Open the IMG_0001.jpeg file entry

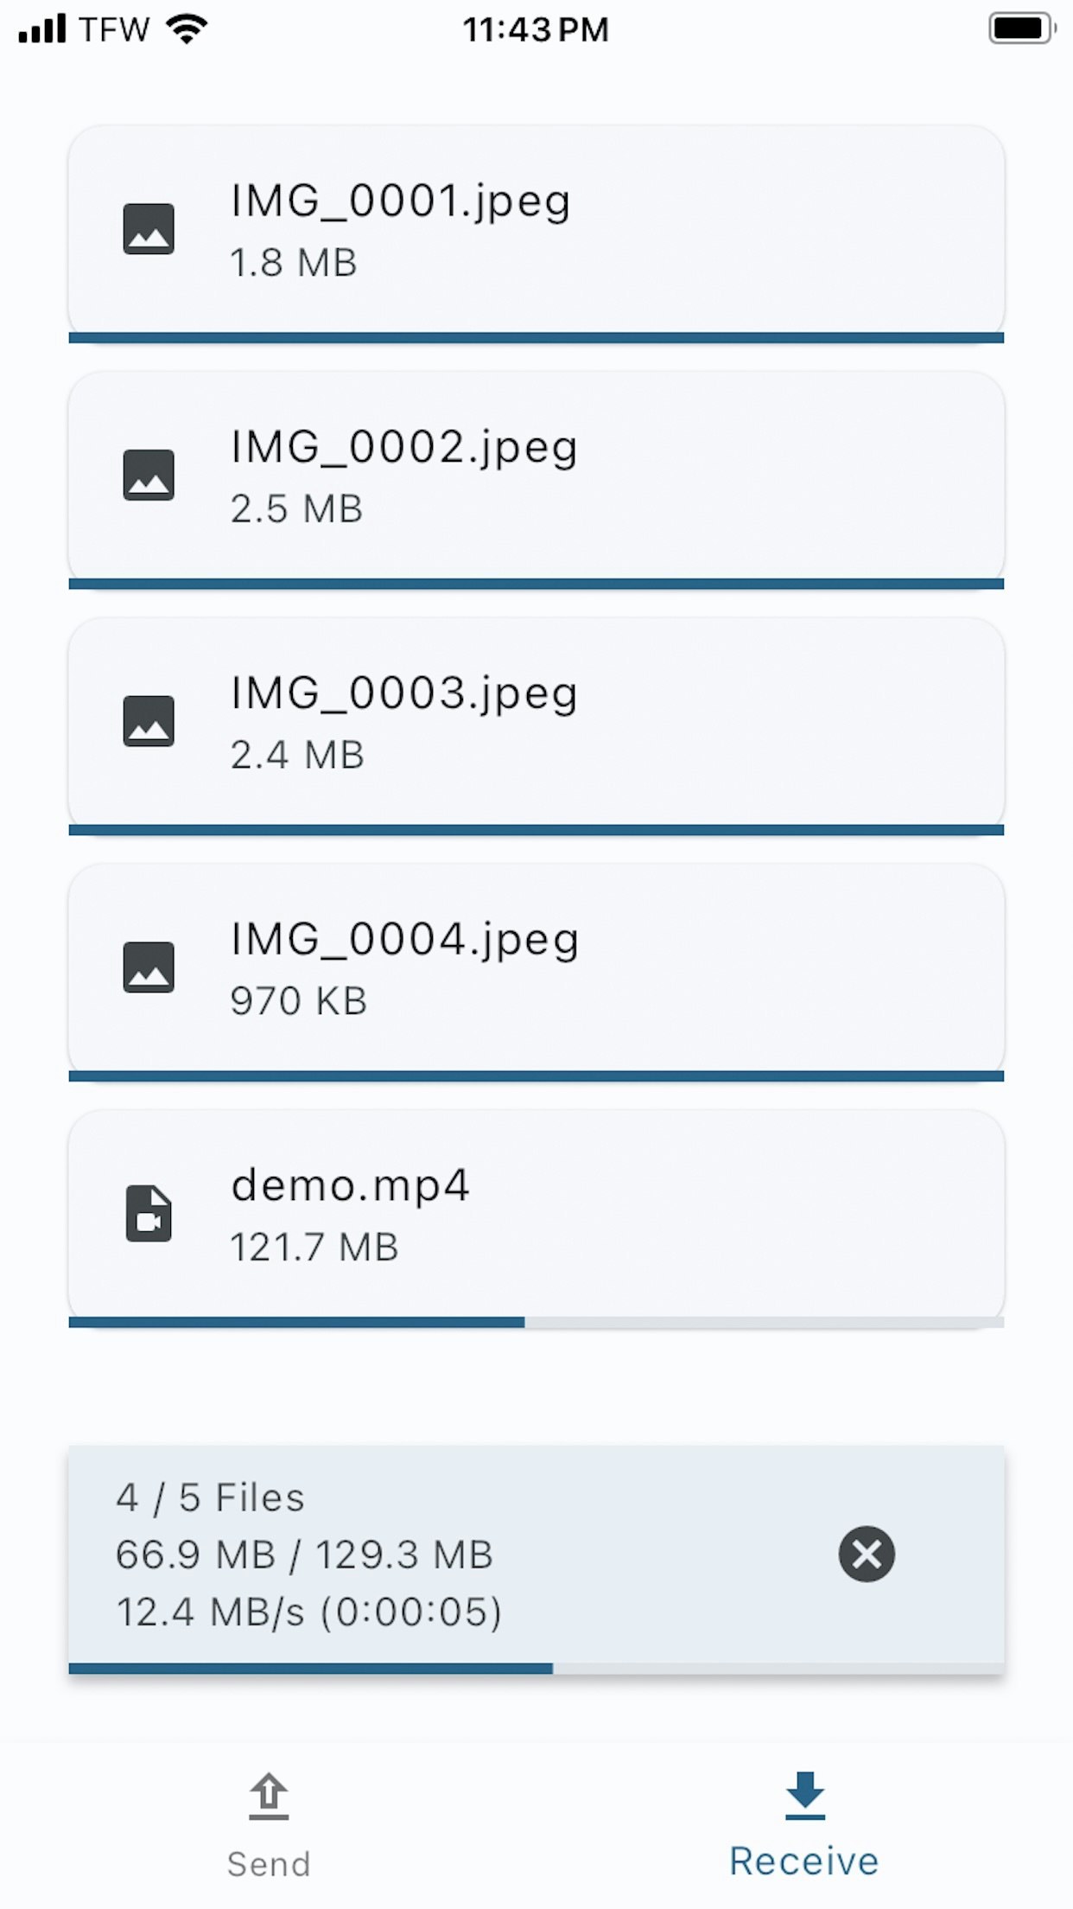[x=536, y=229]
